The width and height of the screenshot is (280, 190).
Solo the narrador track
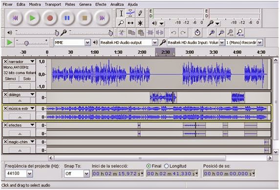(x=27, y=79)
